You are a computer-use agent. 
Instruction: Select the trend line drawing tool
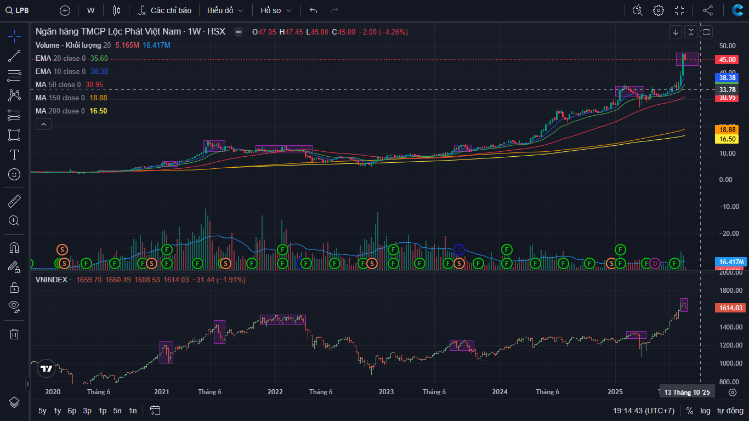(x=14, y=55)
